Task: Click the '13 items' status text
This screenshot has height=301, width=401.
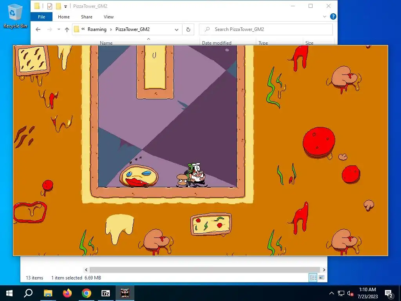Action: pos(34,278)
